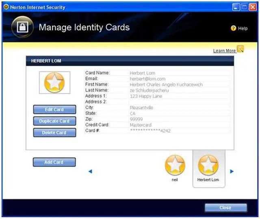Create a new card with Add Card

click(x=54, y=162)
